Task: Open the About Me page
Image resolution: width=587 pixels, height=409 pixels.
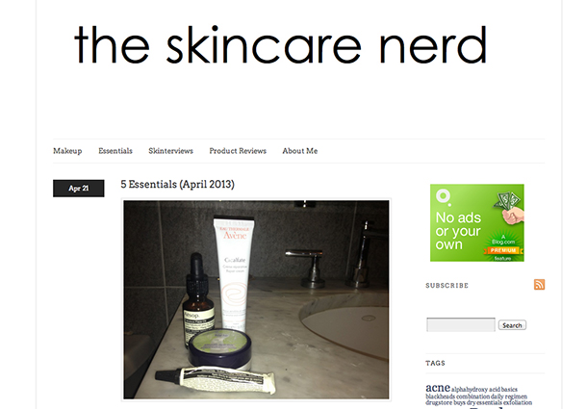Action: (300, 151)
